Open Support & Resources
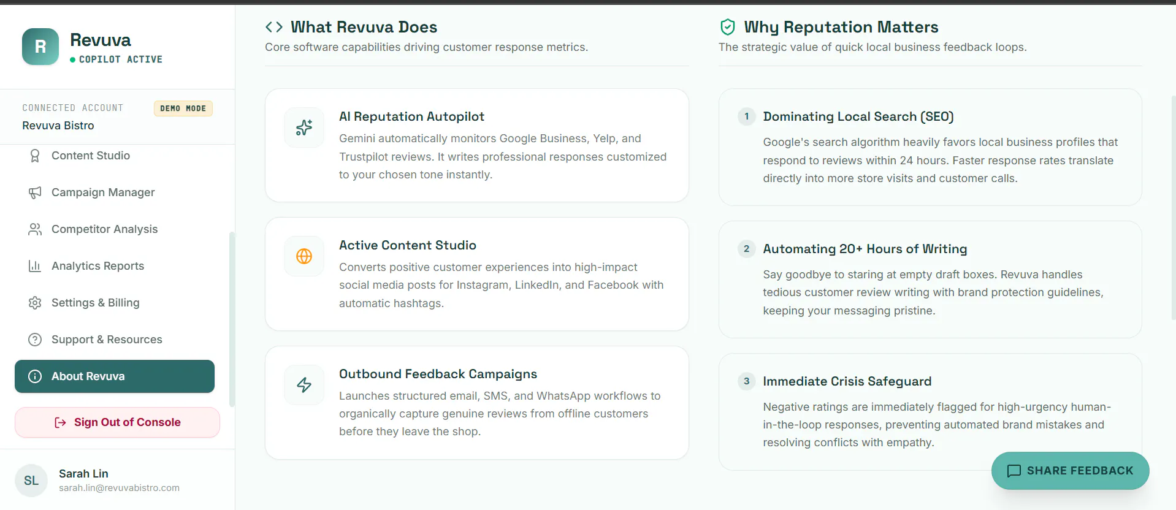The height and width of the screenshot is (510, 1176). click(115, 340)
